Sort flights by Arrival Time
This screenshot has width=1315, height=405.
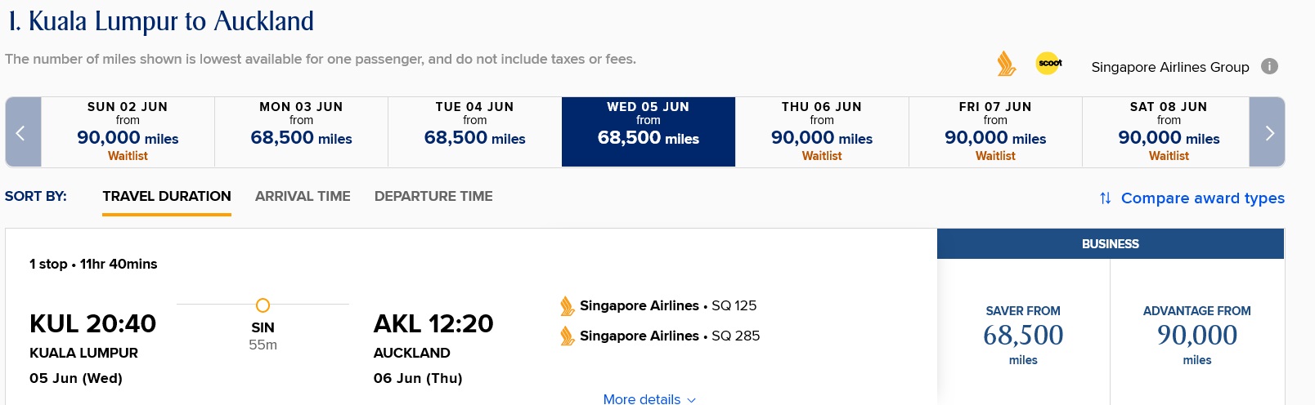click(303, 196)
